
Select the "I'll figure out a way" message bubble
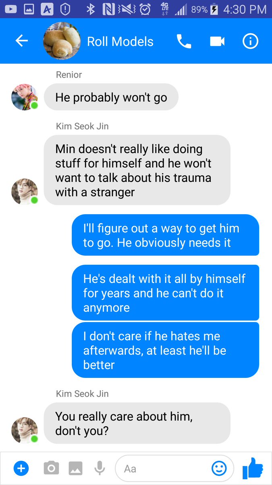pyautogui.click(x=165, y=235)
